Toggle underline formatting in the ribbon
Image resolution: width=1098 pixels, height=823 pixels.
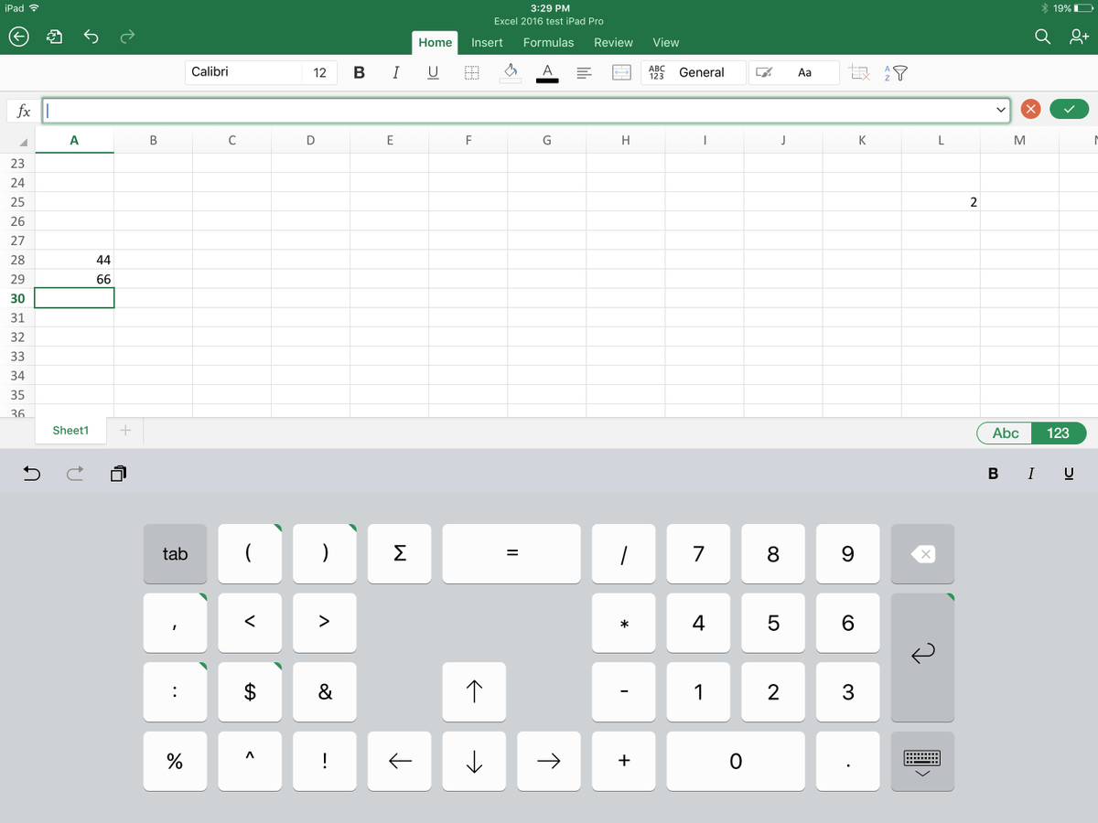click(433, 72)
